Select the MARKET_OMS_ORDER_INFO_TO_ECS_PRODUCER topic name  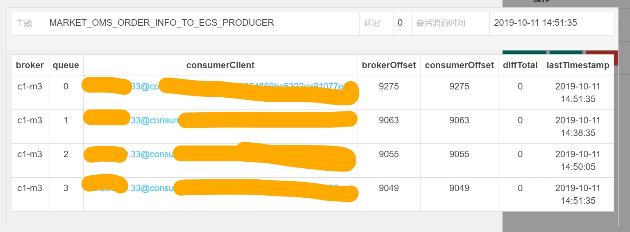pos(161,23)
